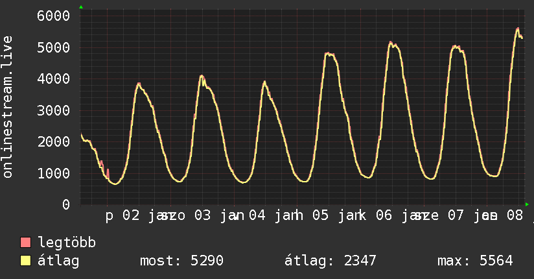Click the 3000 y-axis label

coord(54,110)
